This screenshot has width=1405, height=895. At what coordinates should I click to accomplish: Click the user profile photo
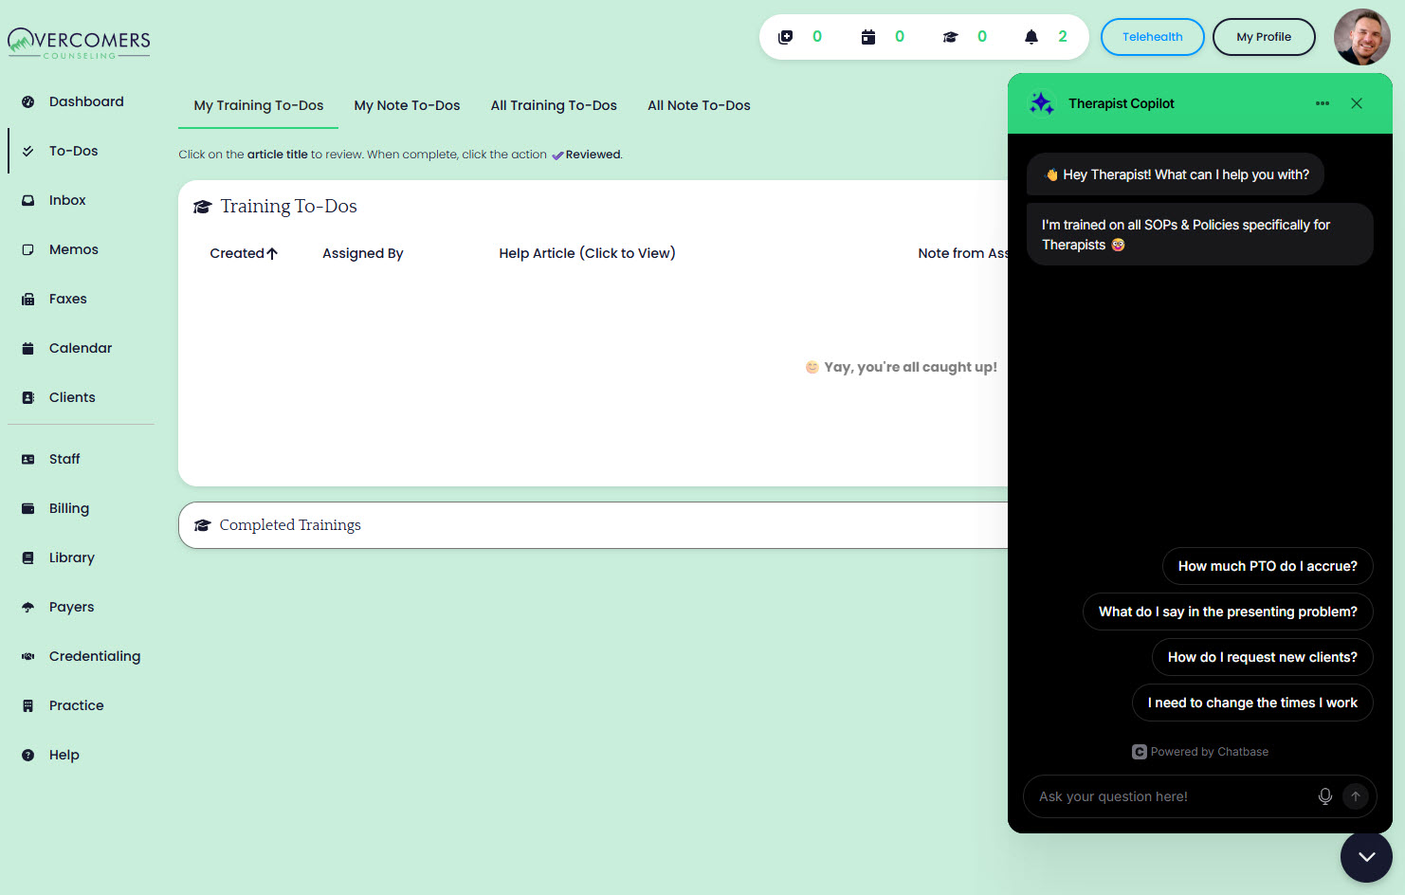(x=1362, y=37)
